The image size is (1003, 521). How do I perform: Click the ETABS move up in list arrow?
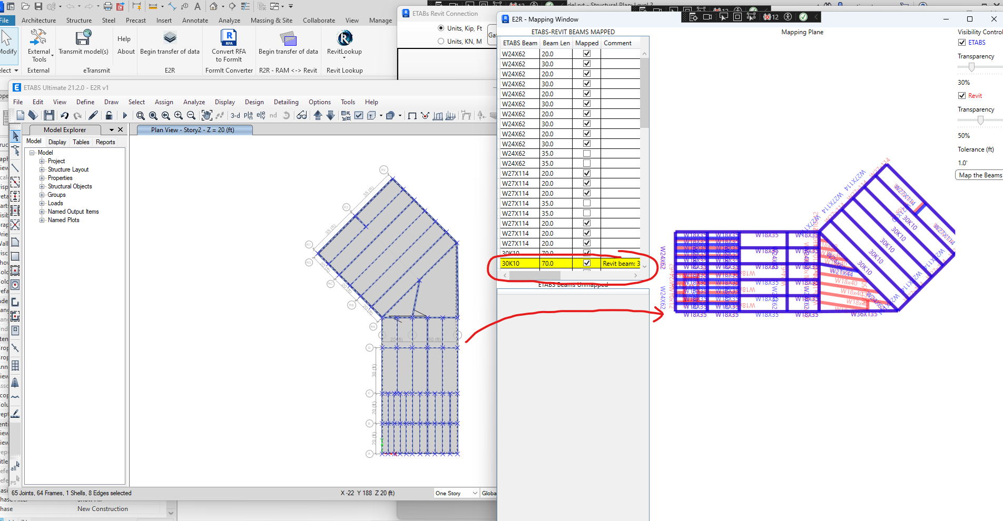pos(318,115)
